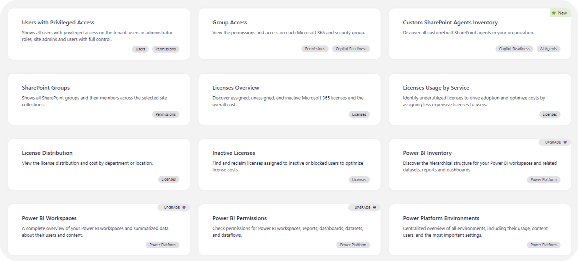
Task: Click Permissions tag on Users with Privileged Access
Action: [x=166, y=49]
